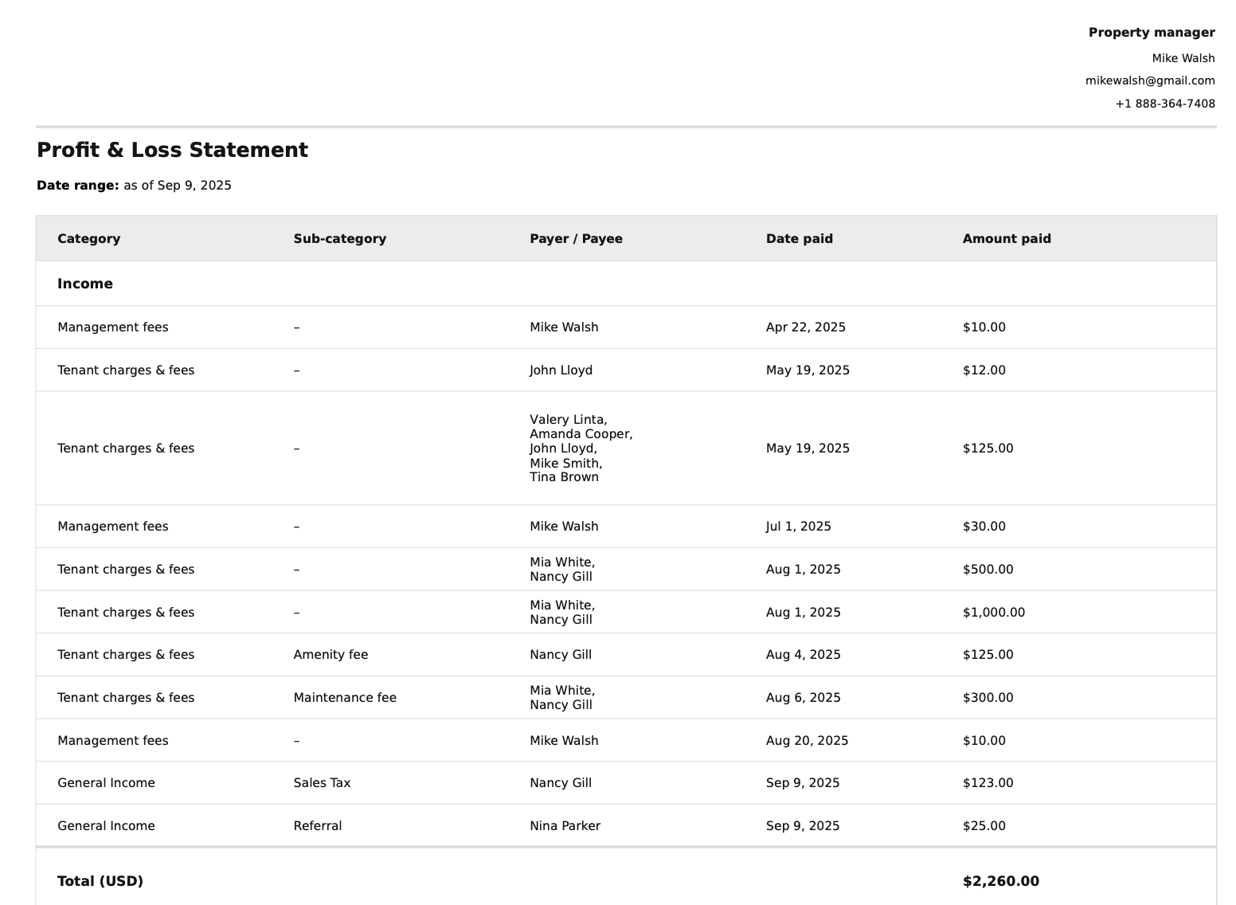Select the Sales Tax sub-category
The height and width of the screenshot is (905, 1236).
[322, 783]
